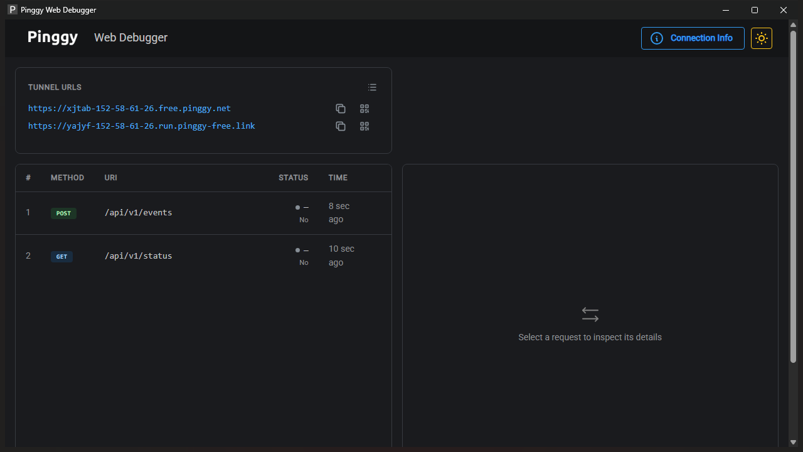Click the "10 sec ago" time cell
Image resolution: width=803 pixels, height=452 pixels.
tap(341, 256)
